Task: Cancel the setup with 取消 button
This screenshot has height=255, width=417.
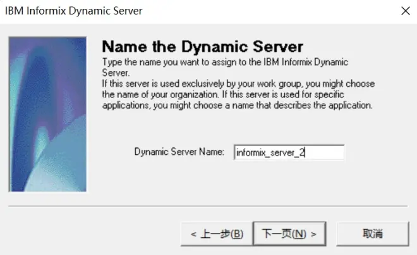Action: 373,233
